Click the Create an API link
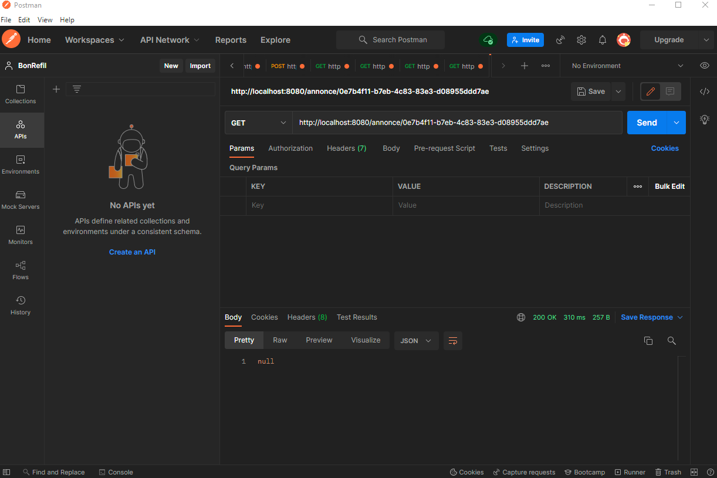 pyautogui.click(x=132, y=252)
